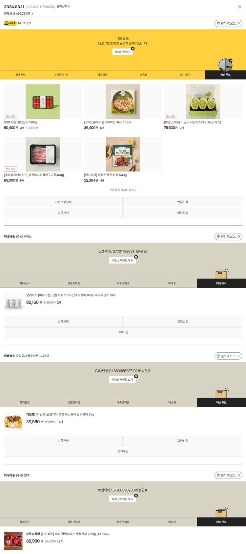This screenshot has height=554, width=246.
Task: Select the 점포출발 step in yellow tracker
Action: click(x=102, y=75)
